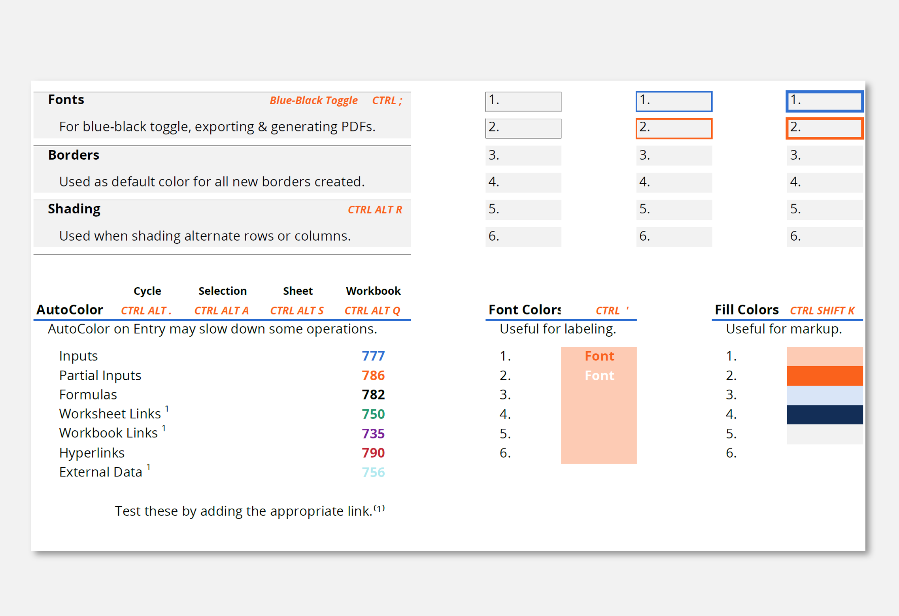Select the bright orange fill color swatch
Image resolution: width=899 pixels, height=616 pixels.
click(x=824, y=376)
